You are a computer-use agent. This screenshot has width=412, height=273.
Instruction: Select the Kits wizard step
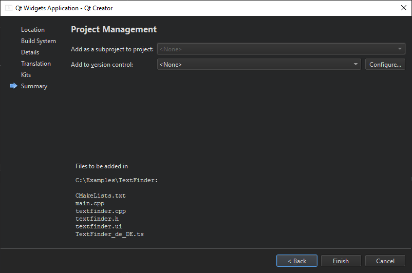click(26, 75)
